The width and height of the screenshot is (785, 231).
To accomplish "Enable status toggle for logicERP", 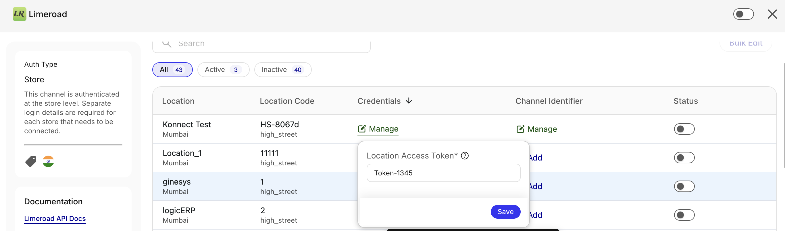I will pos(684,215).
